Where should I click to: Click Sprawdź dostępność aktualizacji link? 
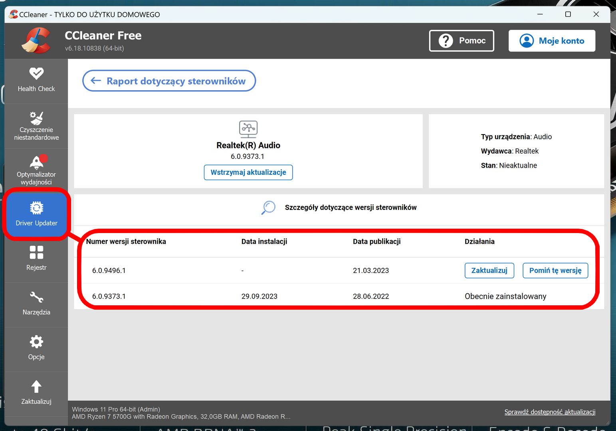tap(550, 412)
